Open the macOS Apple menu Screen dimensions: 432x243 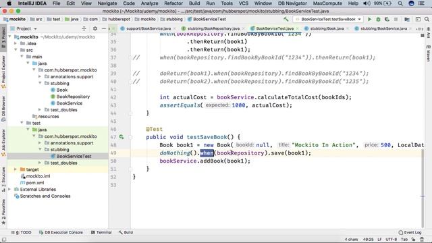[x=9, y=3]
